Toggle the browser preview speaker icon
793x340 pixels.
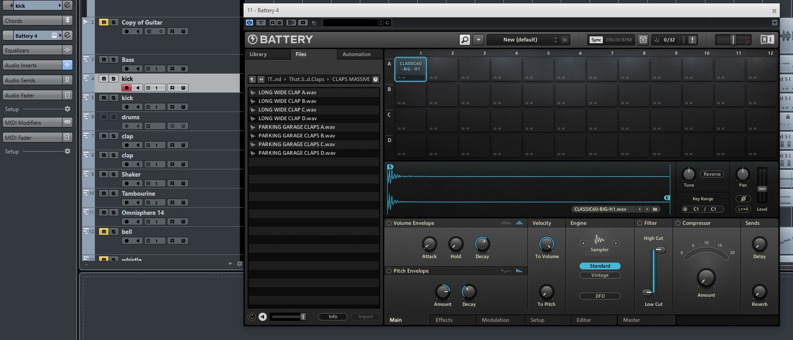pos(263,317)
